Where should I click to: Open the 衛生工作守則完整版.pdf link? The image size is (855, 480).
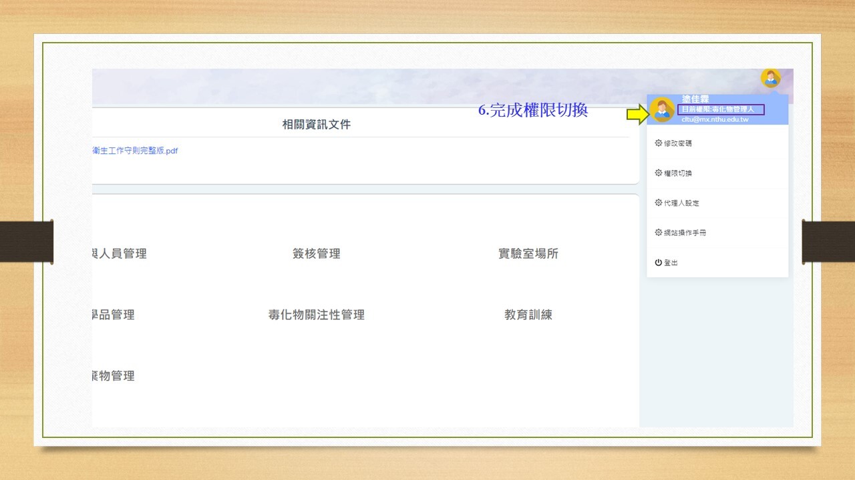134,151
